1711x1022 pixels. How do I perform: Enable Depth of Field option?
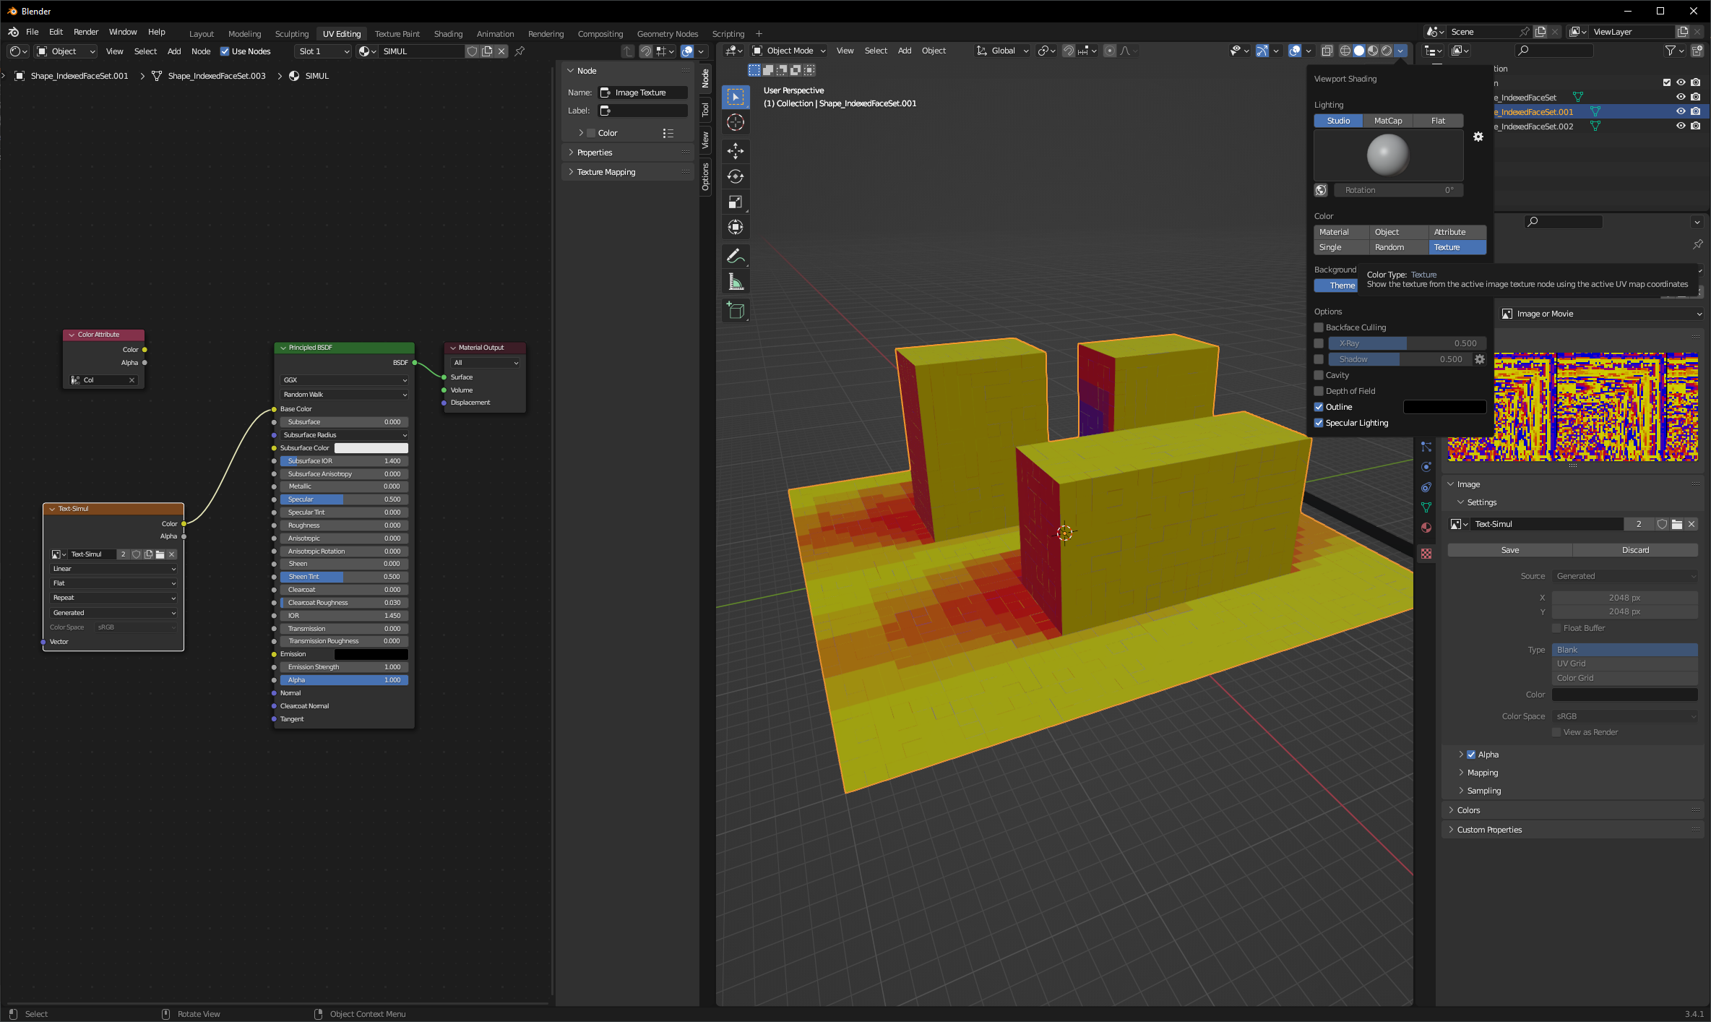[x=1318, y=391]
